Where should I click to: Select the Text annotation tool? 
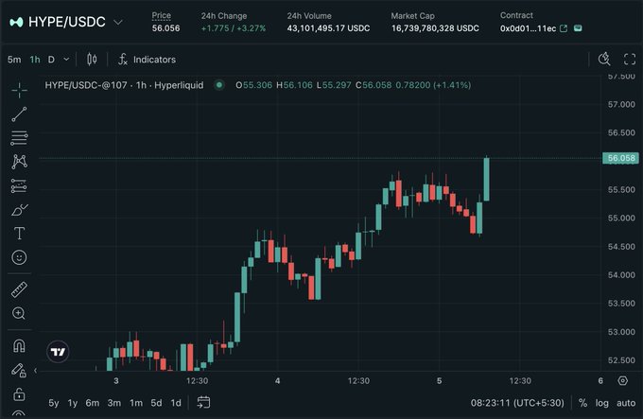click(19, 234)
